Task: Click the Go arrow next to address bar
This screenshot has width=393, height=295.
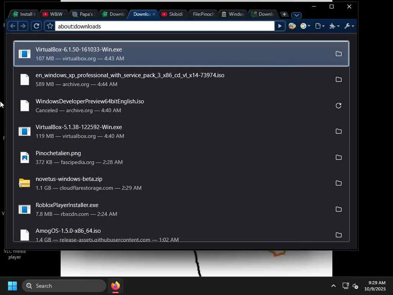Action: 280,26
